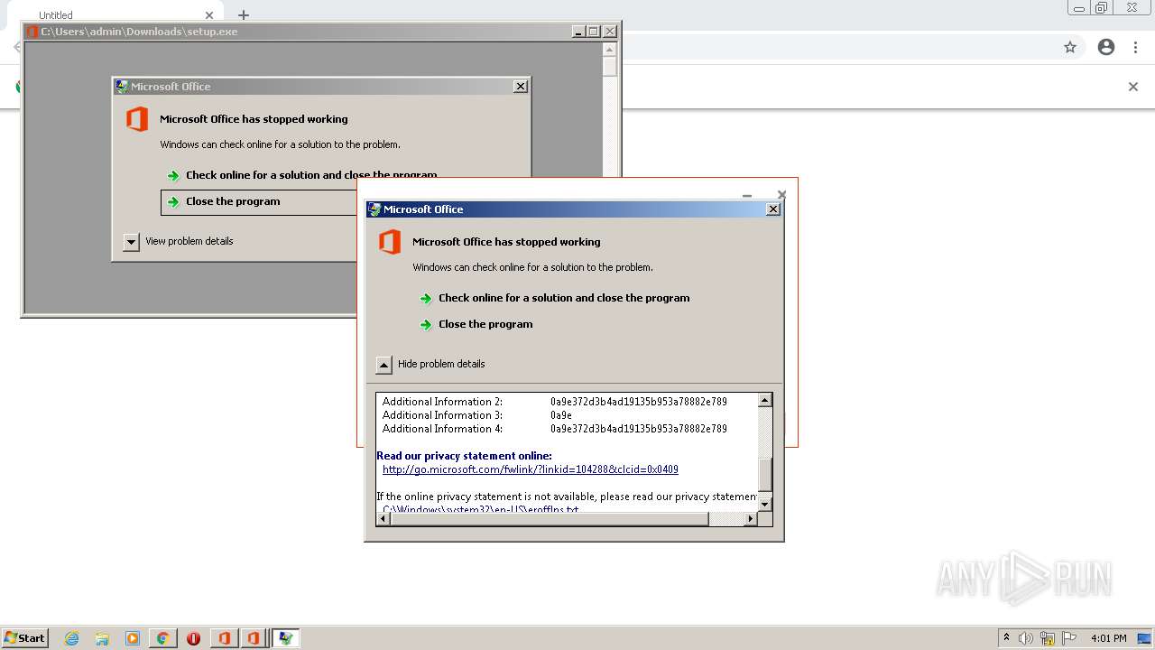Choose Check online for a solution in the front dialog

click(564, 298)
